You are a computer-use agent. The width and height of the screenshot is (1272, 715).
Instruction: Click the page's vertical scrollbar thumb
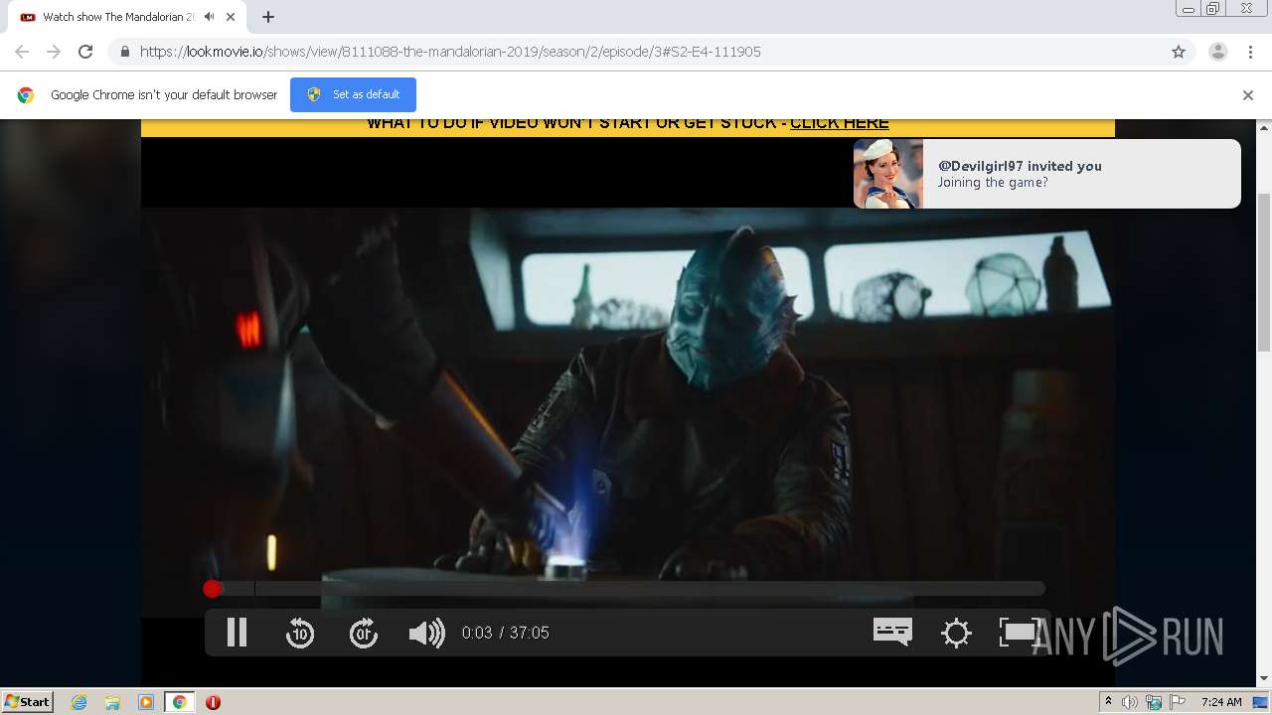(1264, 271)
